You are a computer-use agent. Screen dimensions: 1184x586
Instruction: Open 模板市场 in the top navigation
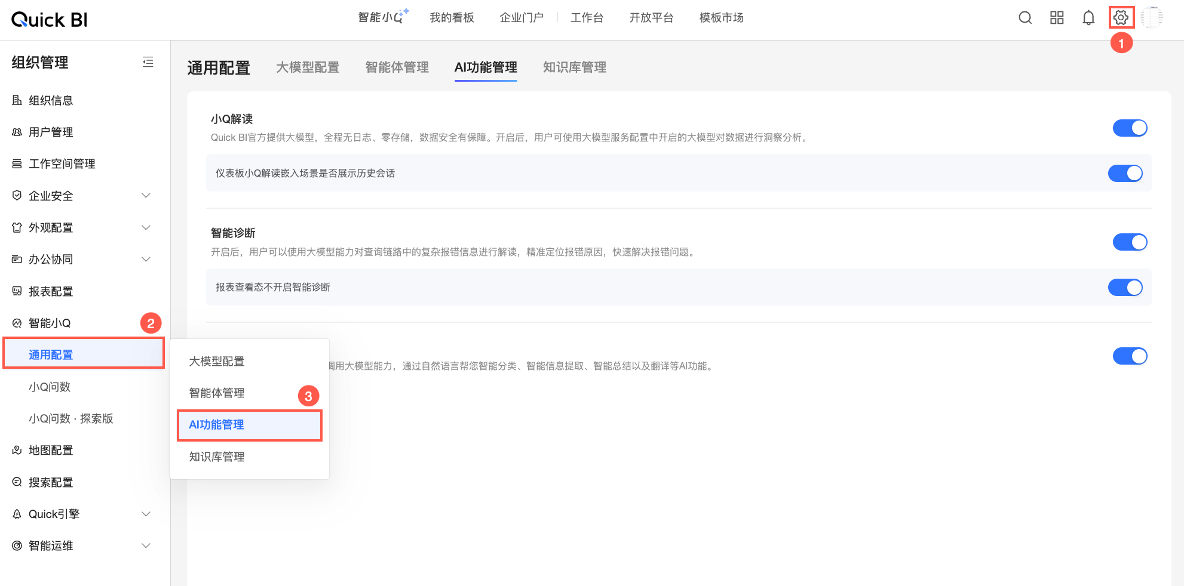[x=722, y=18]
